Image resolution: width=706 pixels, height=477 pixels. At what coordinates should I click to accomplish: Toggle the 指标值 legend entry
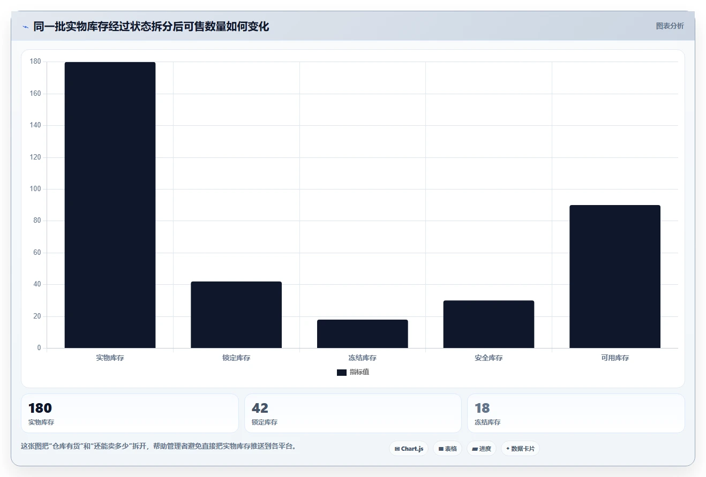point(353,372)
